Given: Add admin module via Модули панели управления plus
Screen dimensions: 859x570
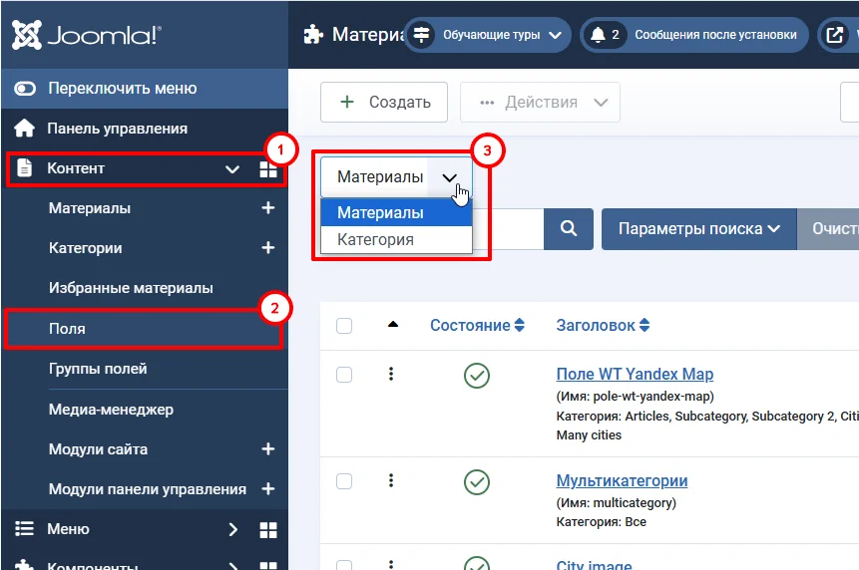Looking at the screenshot, I should pos(268,488).
